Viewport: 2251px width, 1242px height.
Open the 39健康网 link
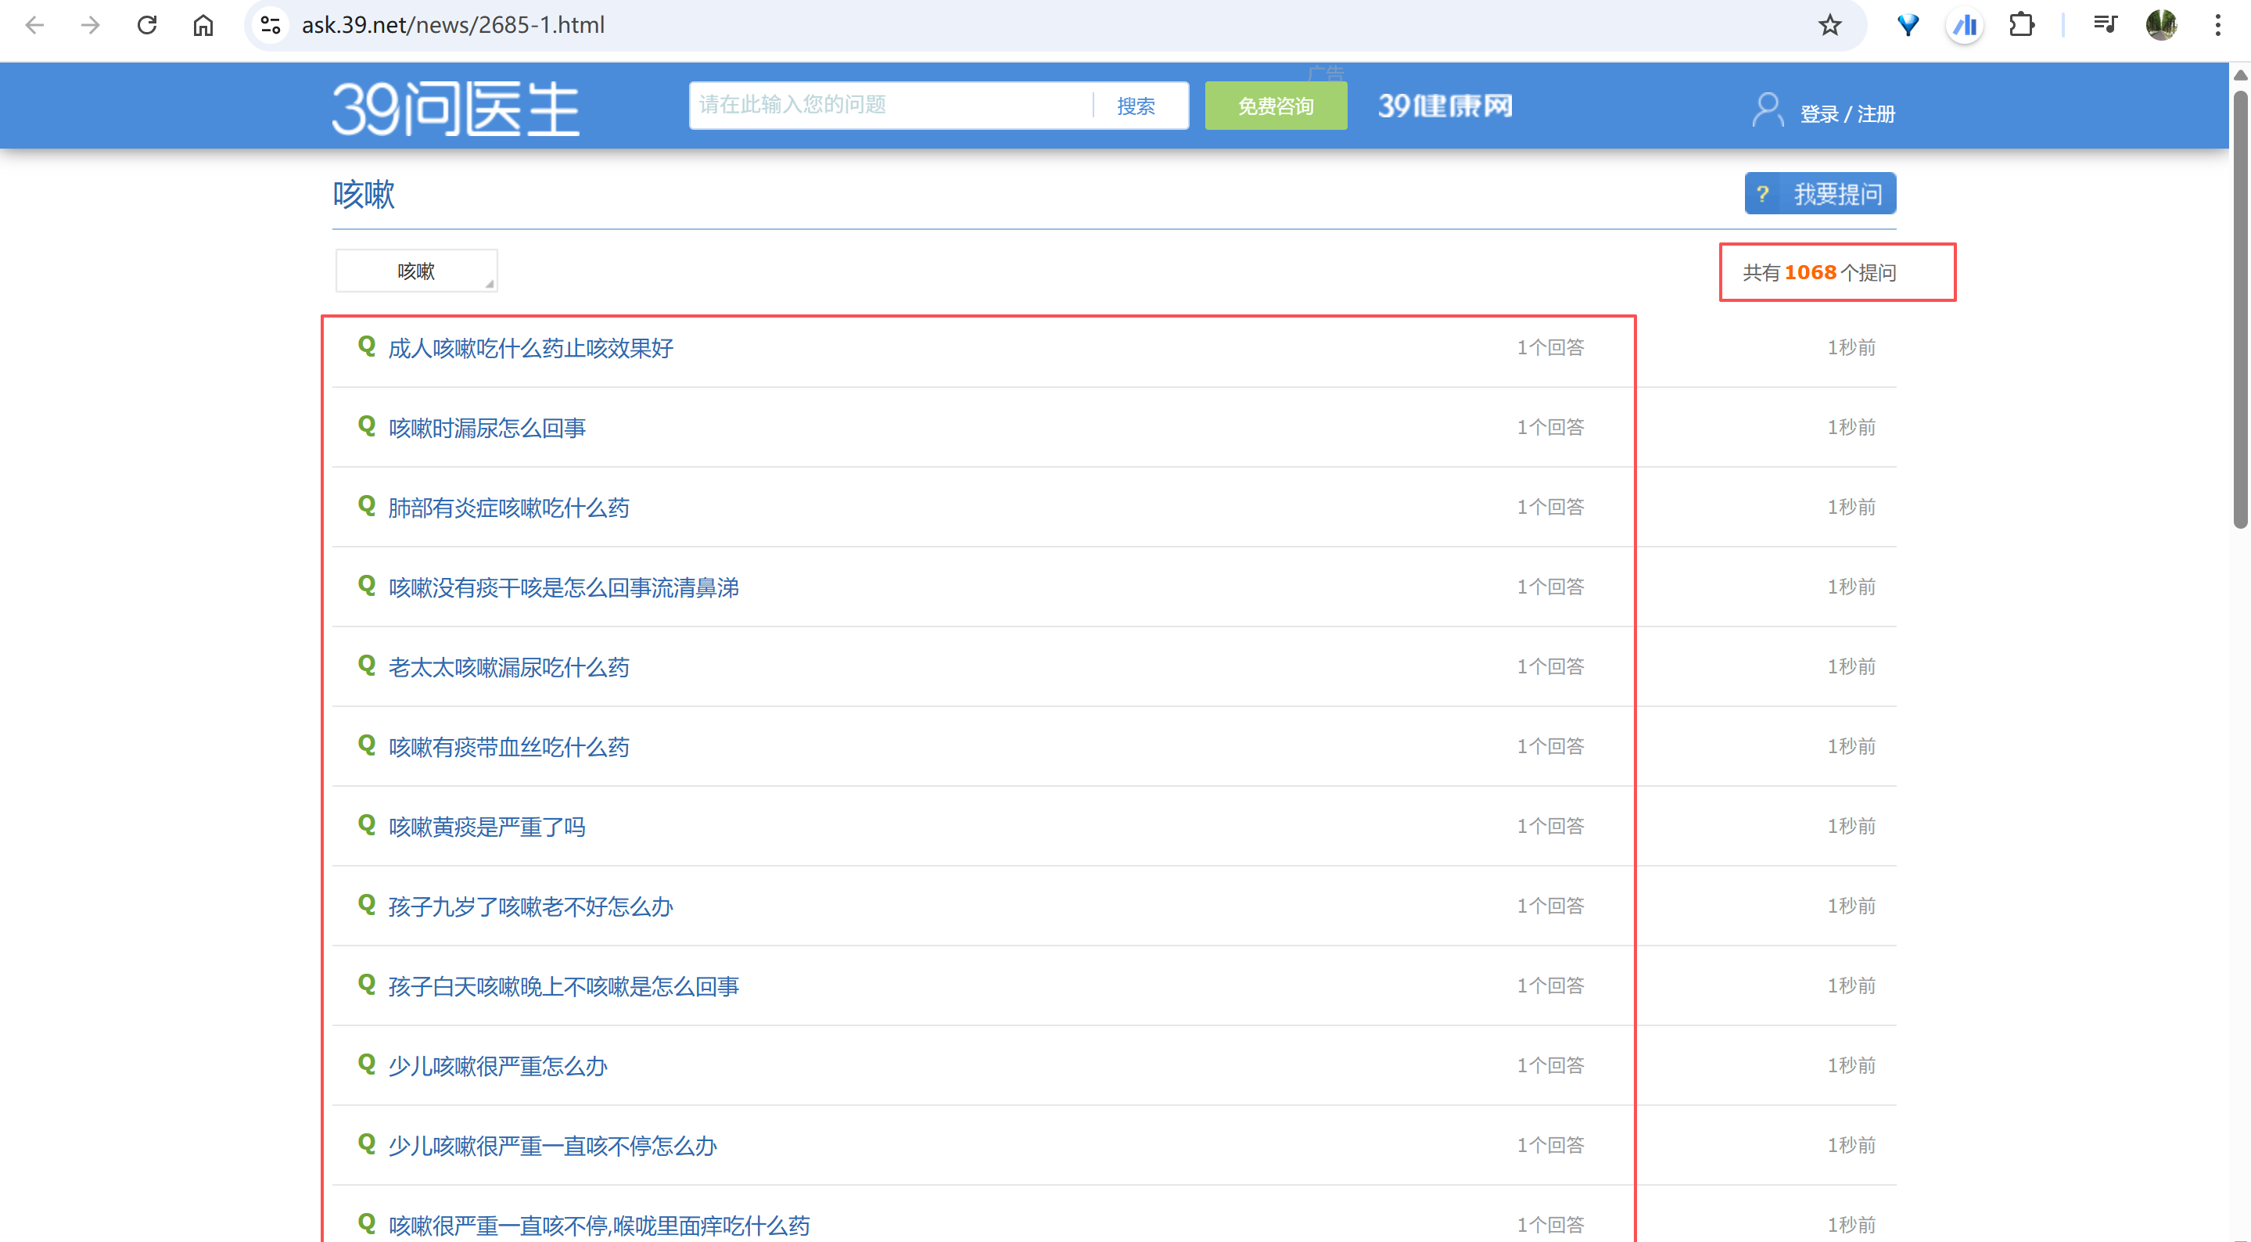[1445, 106]
